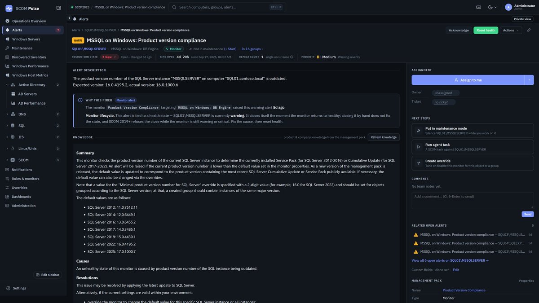Expand the SQL group in sidebar
Viewport: 539px width, 303px height.
(x=7, y=126)
